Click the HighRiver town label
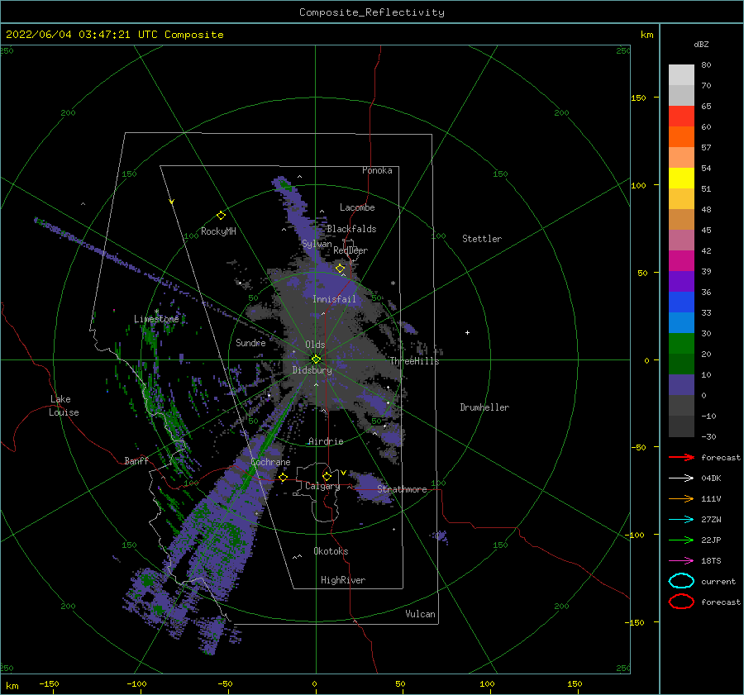 (x=343, y=580)
